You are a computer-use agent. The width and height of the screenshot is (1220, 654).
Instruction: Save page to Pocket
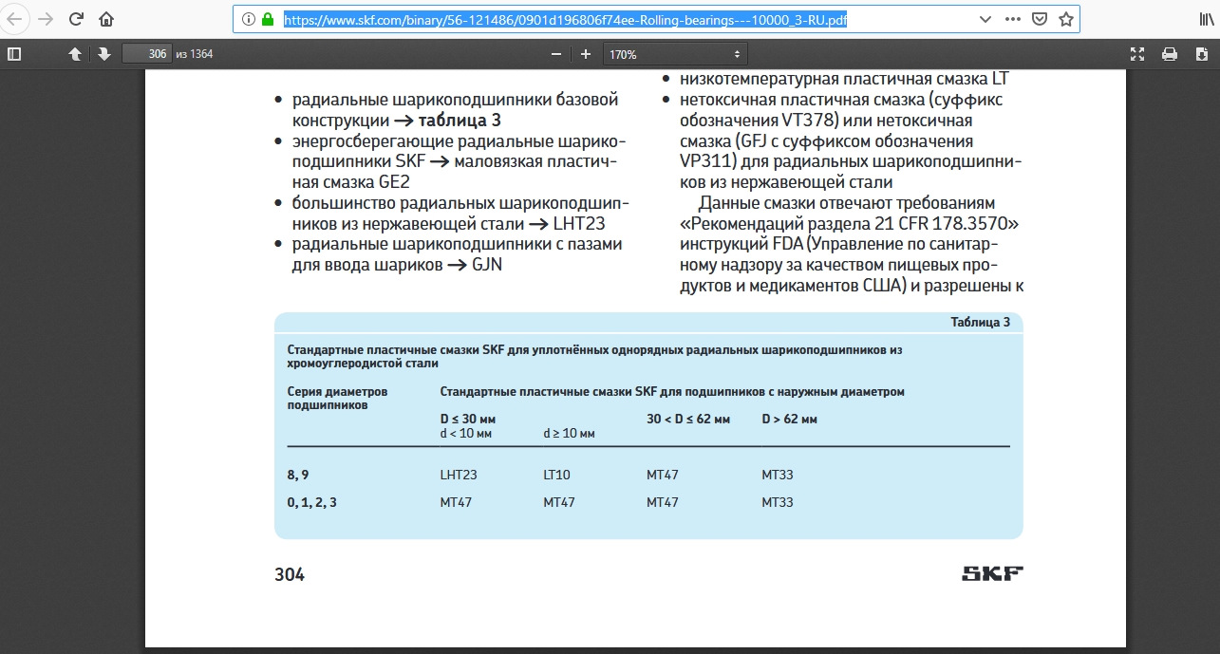pos(1039,19)
